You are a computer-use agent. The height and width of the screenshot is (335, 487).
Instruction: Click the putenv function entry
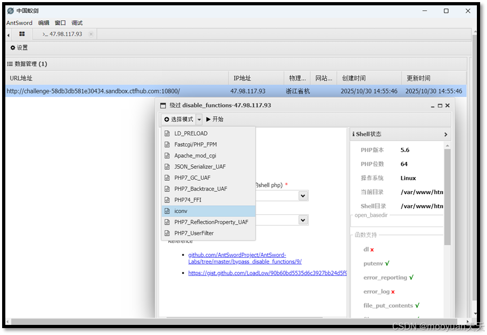tap(376, 263)
